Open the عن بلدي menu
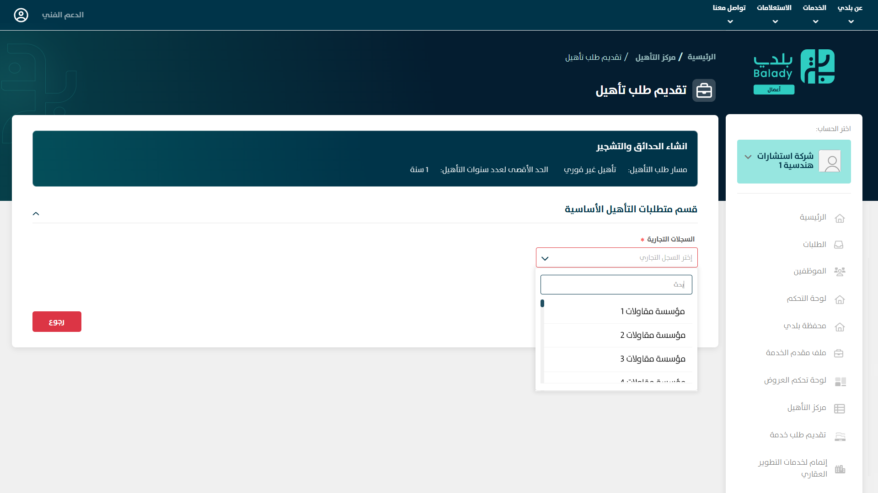878x493 pixels. point(850,14)
